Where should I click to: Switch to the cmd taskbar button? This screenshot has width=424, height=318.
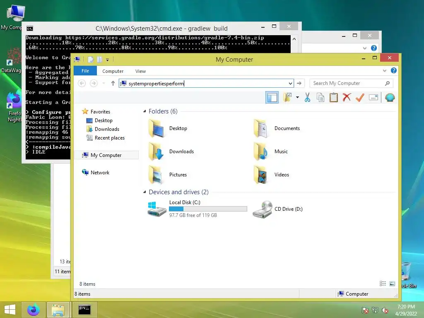[x=84, y=310]
